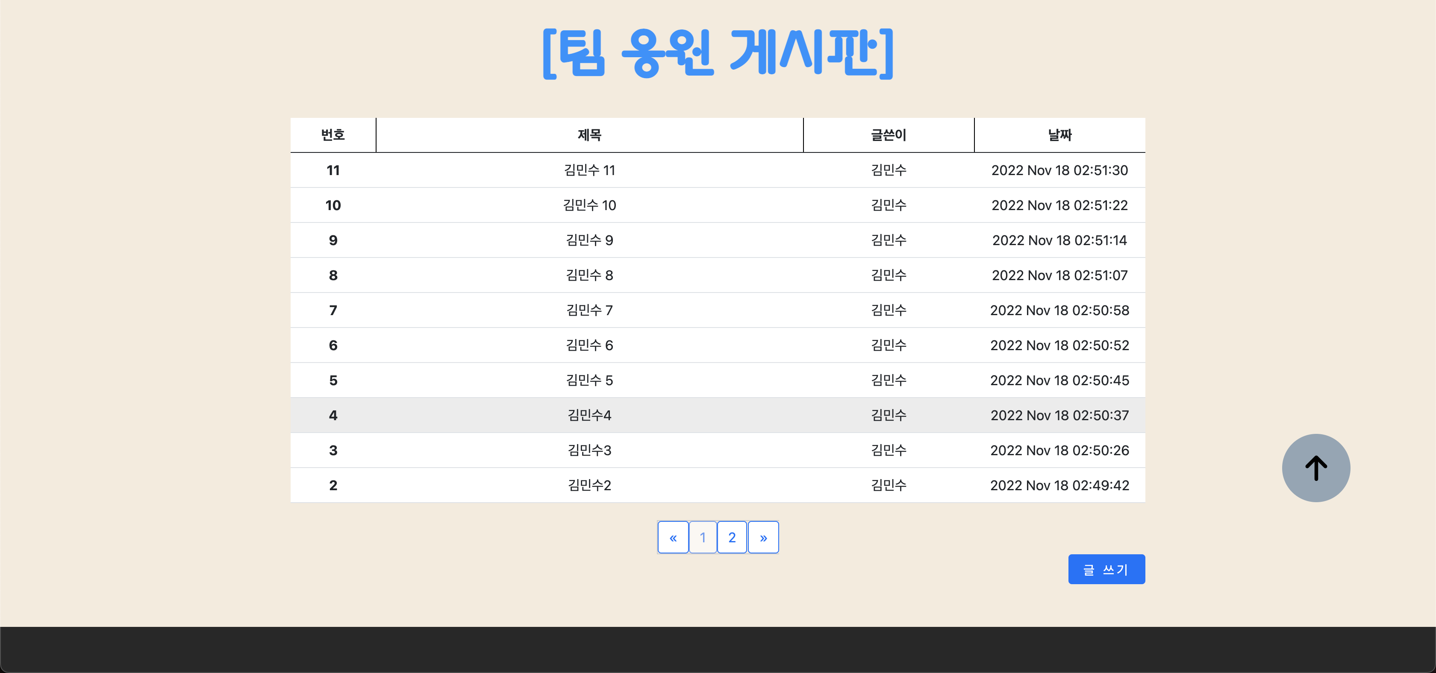Click the 번호 column header

(333, 135)
